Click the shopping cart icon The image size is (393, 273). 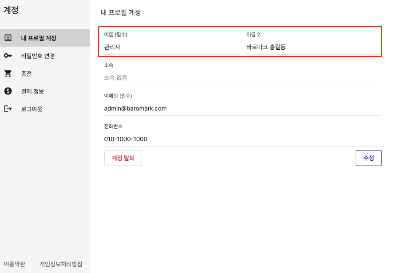coord(8,73)
